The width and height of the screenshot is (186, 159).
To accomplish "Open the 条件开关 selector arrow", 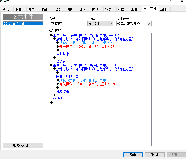I will click(x=149, y=24).
